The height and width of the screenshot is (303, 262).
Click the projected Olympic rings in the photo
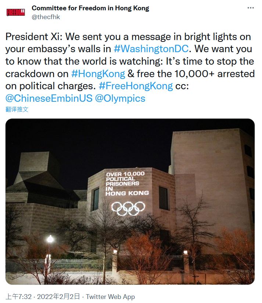click(128, 208)
